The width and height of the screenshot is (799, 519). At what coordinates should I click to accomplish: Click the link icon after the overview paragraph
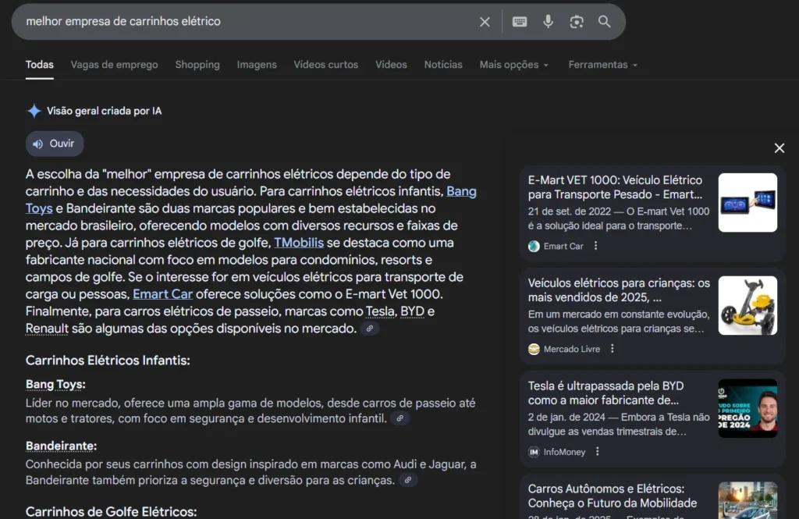click(x=370, y=329)
